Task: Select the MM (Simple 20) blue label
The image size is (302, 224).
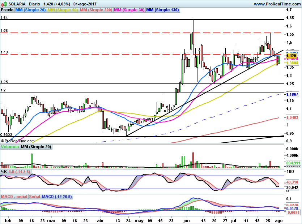Action: 30,10
